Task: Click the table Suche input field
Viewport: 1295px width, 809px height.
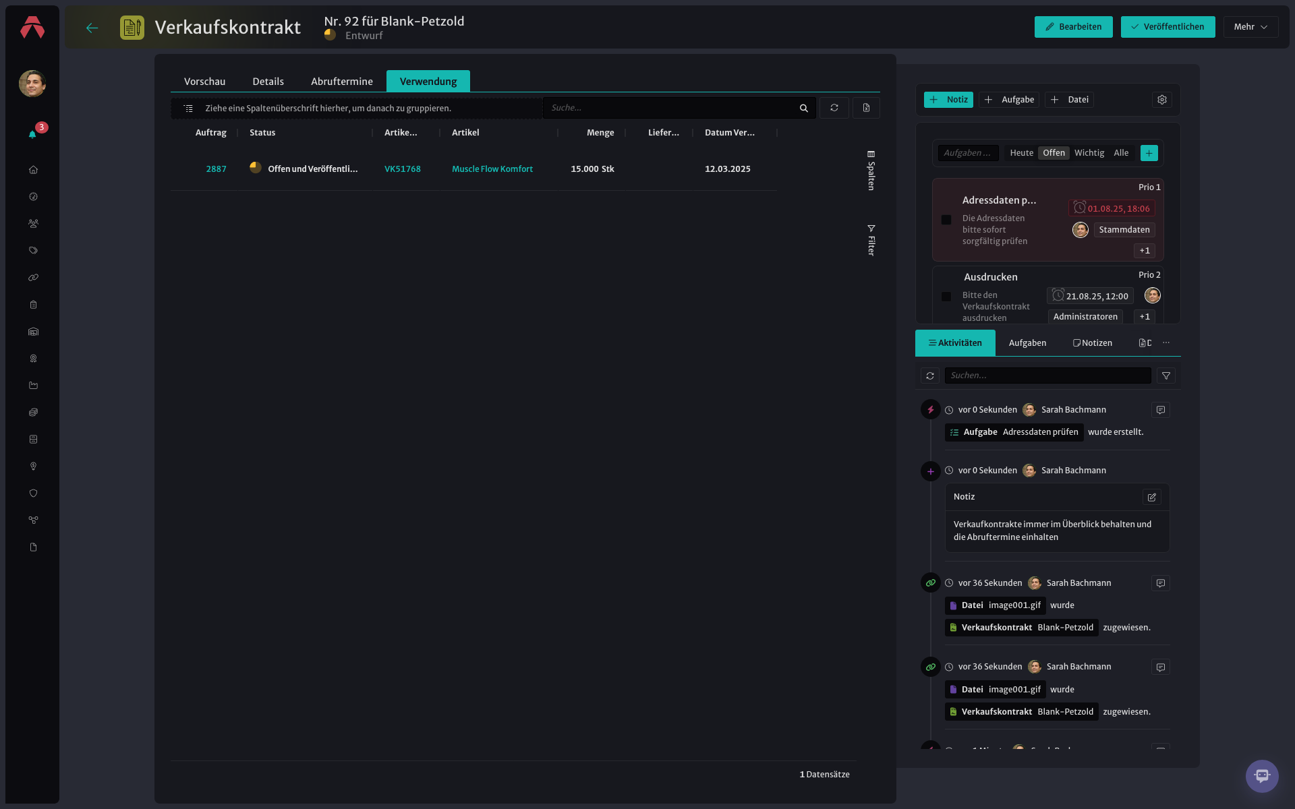Action: 670,108
